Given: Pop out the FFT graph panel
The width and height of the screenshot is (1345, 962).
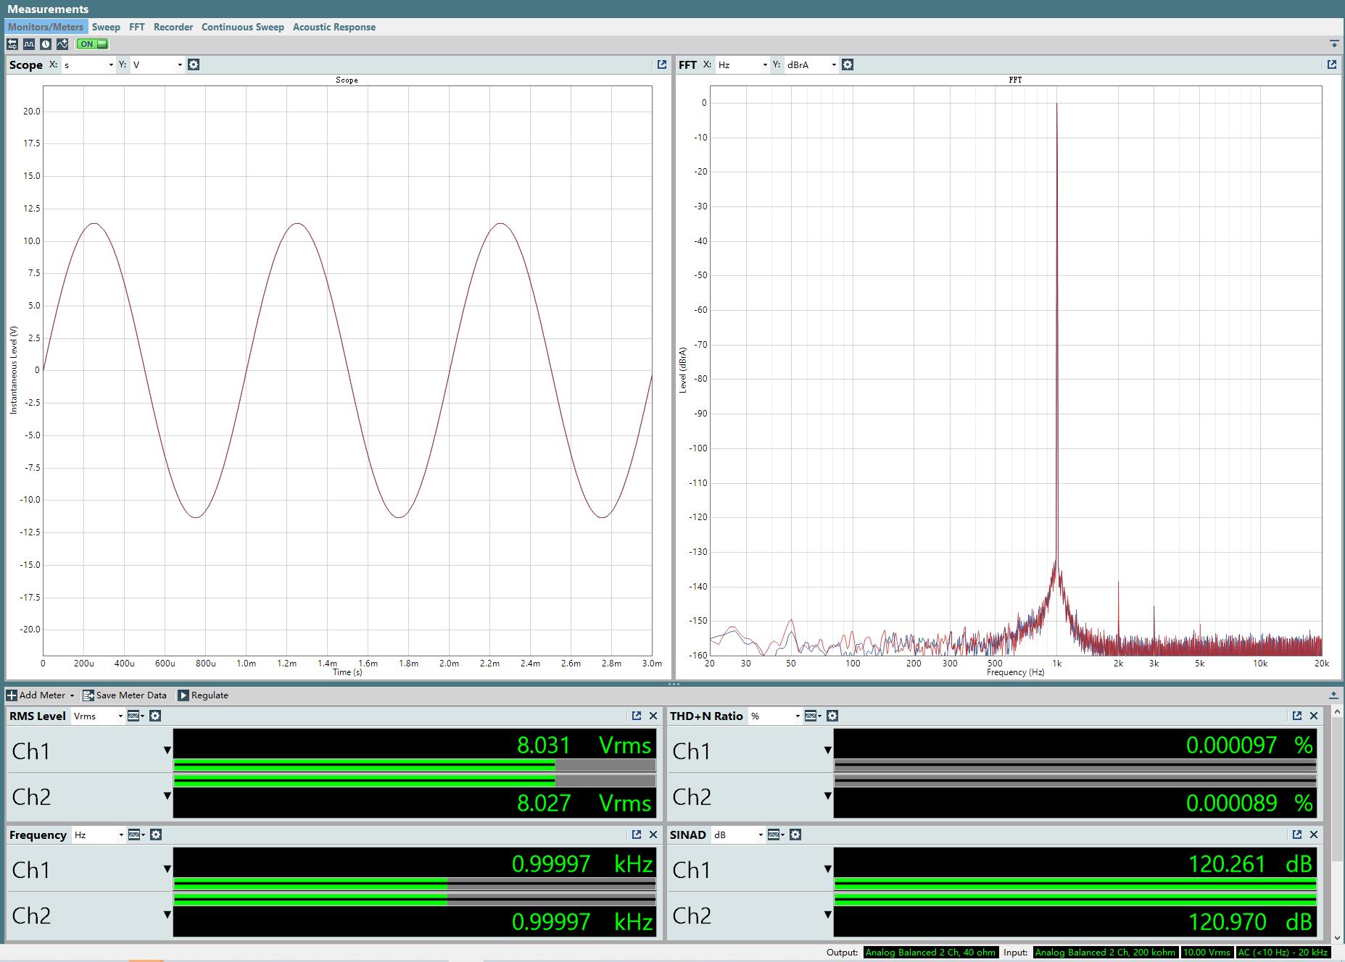Looking at the screenshot, I should coord(1331,64).
